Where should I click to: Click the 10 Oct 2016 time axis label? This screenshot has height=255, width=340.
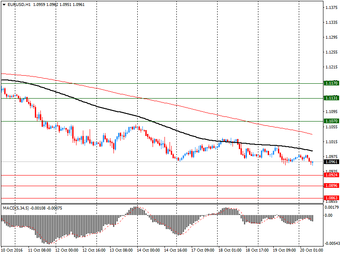point(12,250)
